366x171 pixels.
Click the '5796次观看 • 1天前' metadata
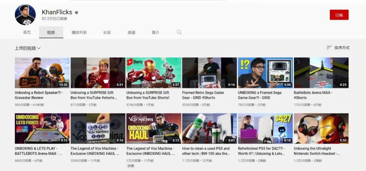[140, 105]
